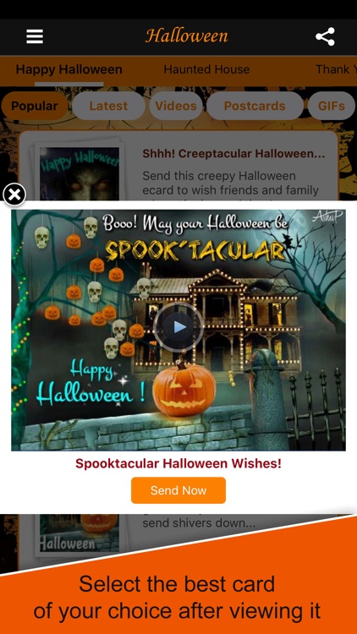Open the partially visible Thank You tab
Viewport: 357px width, 634px height.
click(336, 69)
